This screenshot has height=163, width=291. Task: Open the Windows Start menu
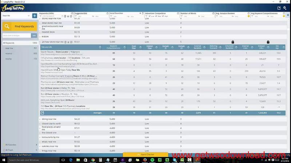pyautogui.click(x=4, y=160)
